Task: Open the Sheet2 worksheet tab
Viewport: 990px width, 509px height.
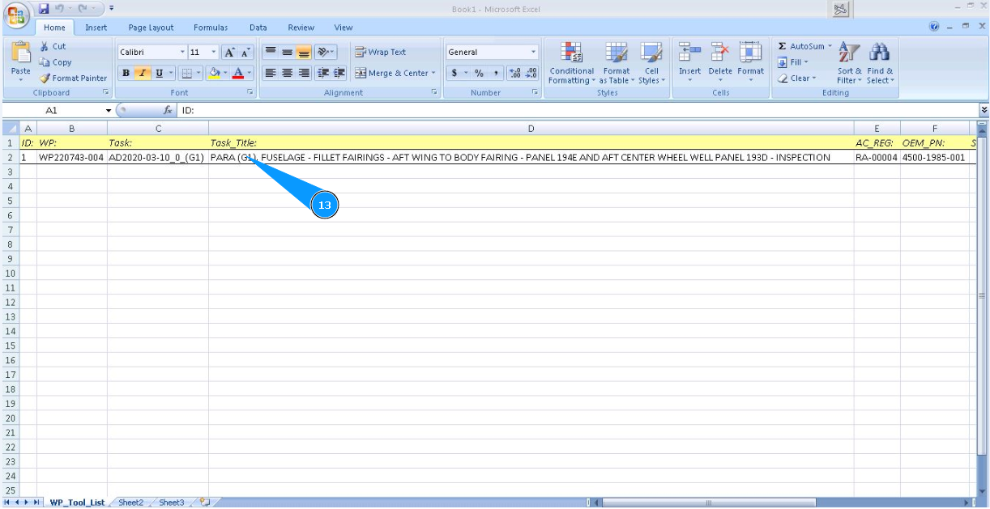Action: 130,503
